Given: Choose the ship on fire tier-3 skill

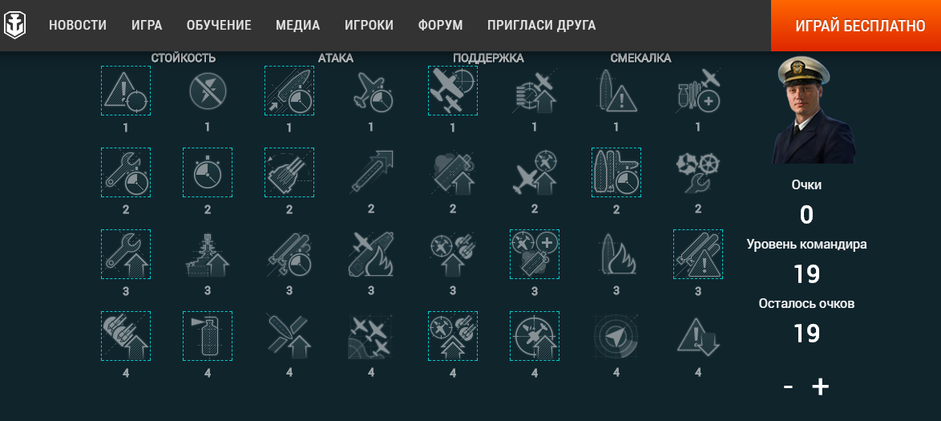Looking at the screenshot, I should [616, 254].
